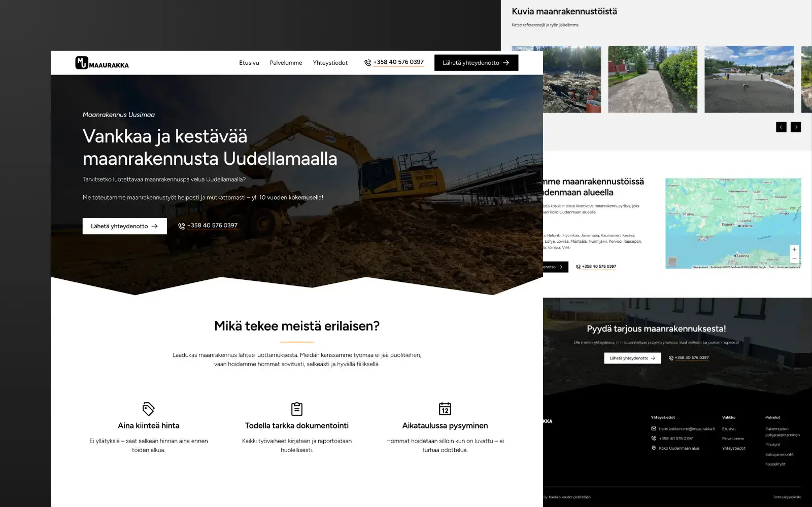Zoom in on the map with plus
The image size is (812, 507).
(794, 249)
